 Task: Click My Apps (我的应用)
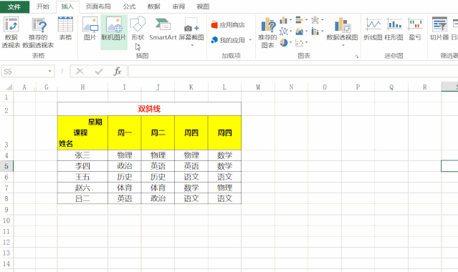click(228, 39)
